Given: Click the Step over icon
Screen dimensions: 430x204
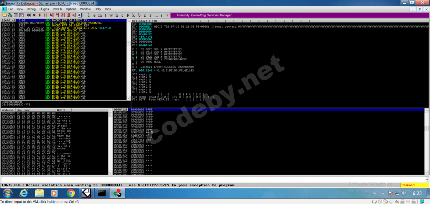Looking at the screenshot, I should [57, 15].
